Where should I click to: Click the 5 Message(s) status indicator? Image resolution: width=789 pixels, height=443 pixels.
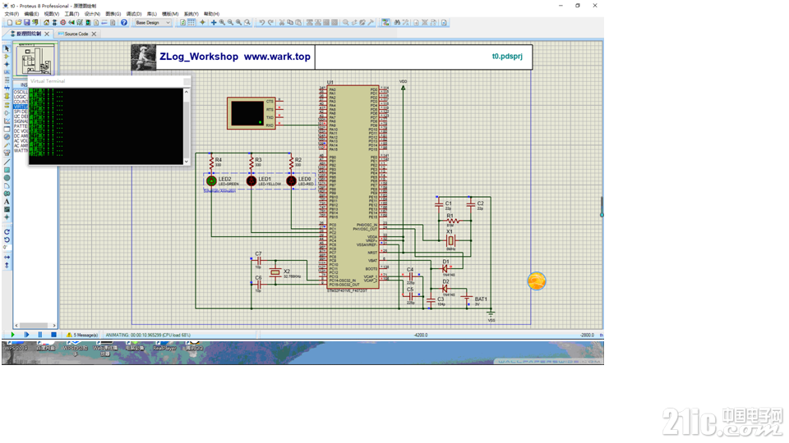pos(82,335)
